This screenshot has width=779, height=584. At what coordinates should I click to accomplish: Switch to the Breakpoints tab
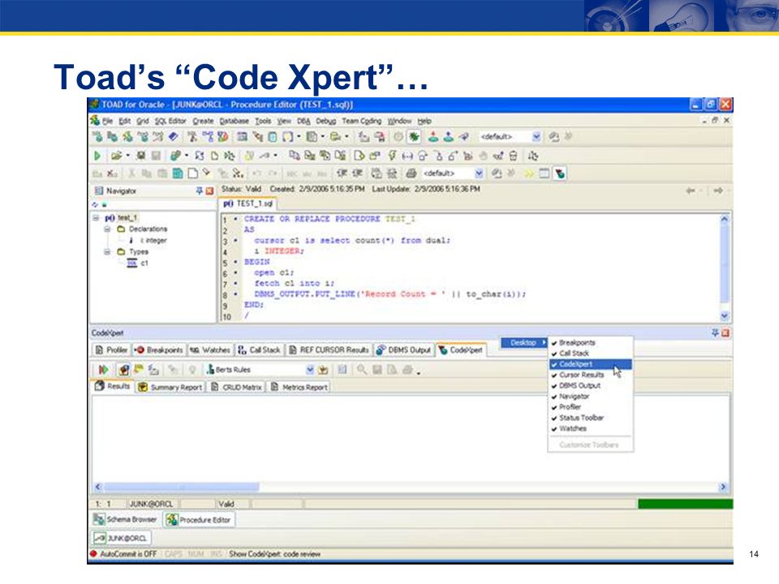coord(160,350)
